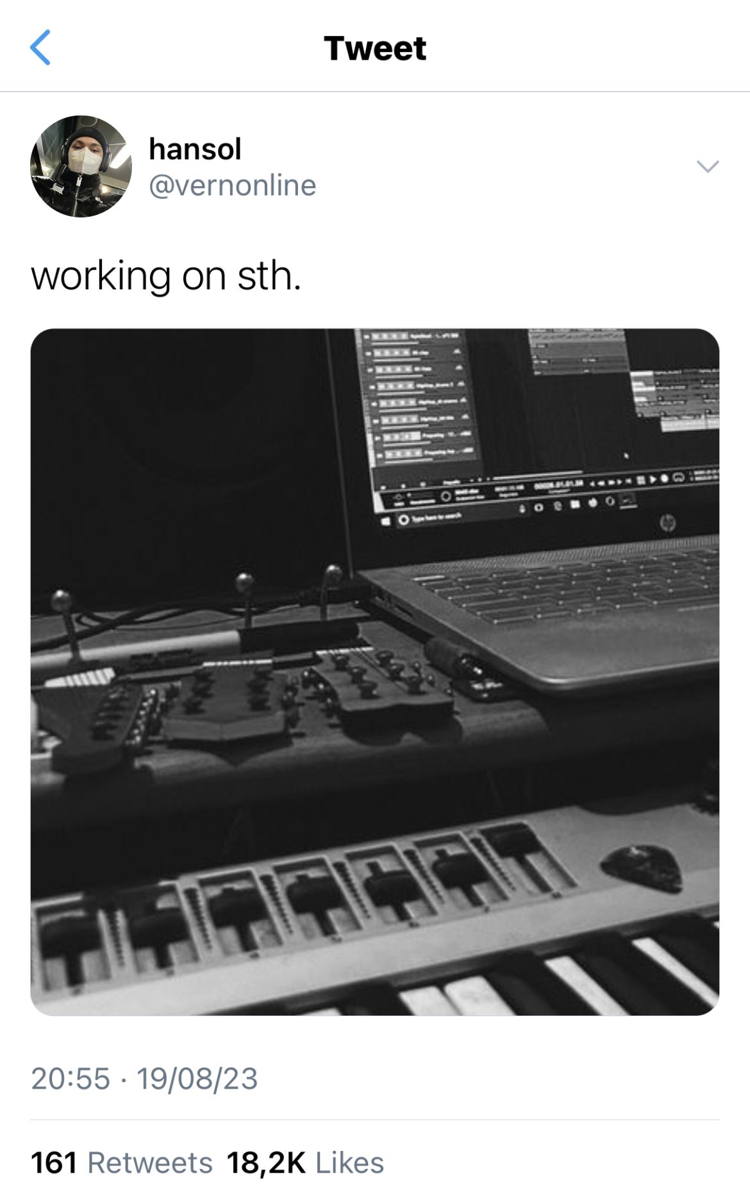This screenshot has height=1201, width=750.
Task: Open the attached studio photo
Action: [375, 672]
